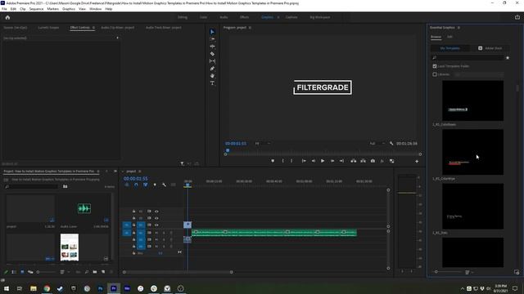Toggle Libraries checkbox in Essential Graphics

point(435,74)
